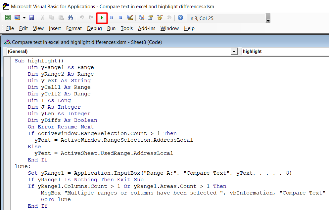Click the Insert UserForm icon

click(x=17, y=18)
